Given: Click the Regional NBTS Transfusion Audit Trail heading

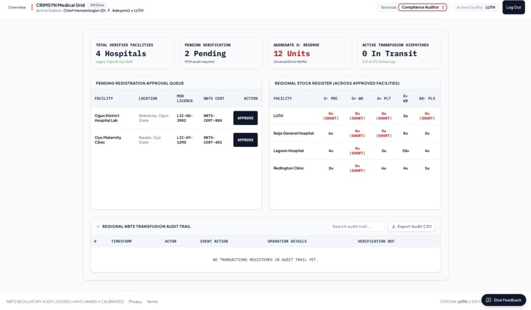Looking at the screenshot, I should coord(146,226).
